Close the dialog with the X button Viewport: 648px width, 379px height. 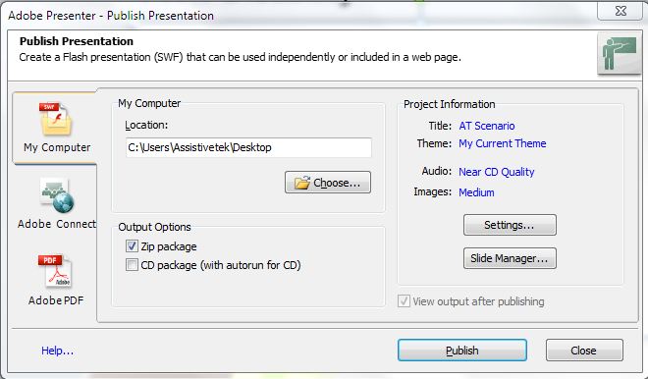[x=621, y=11]
